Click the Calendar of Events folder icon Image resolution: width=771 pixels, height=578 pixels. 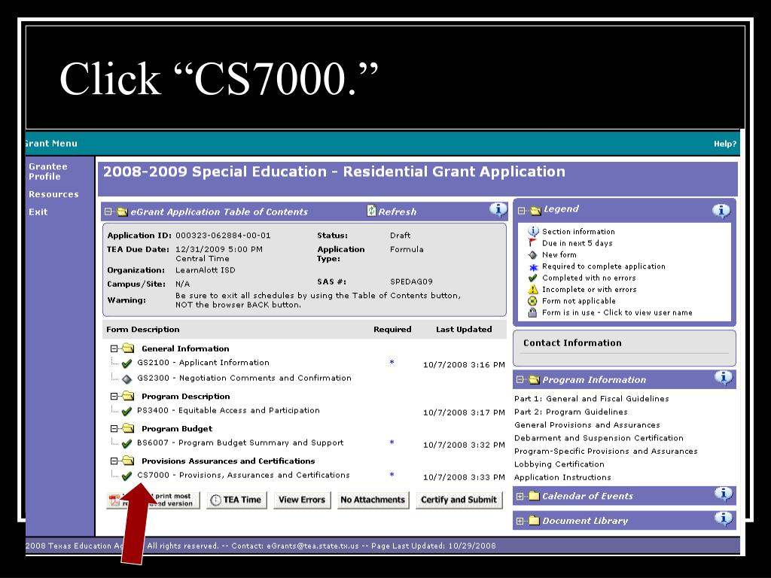click(x=534, y=495)
